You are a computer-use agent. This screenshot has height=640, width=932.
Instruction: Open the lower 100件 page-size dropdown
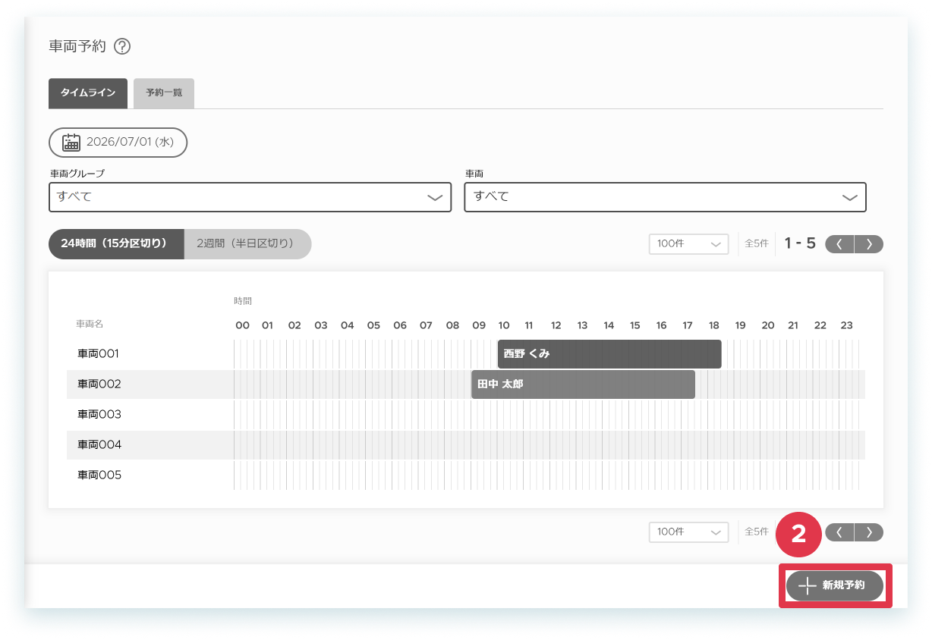[688, 532]
